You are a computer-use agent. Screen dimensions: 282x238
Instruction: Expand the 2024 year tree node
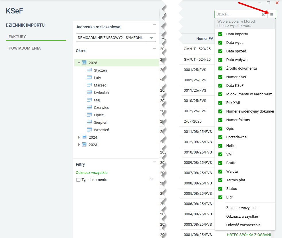pyautogui.click(x=79, y=137)
